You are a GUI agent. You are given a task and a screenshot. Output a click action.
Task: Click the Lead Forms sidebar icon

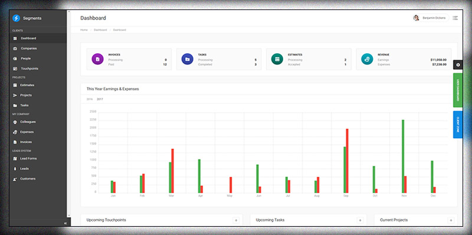(x=15, y=159)
